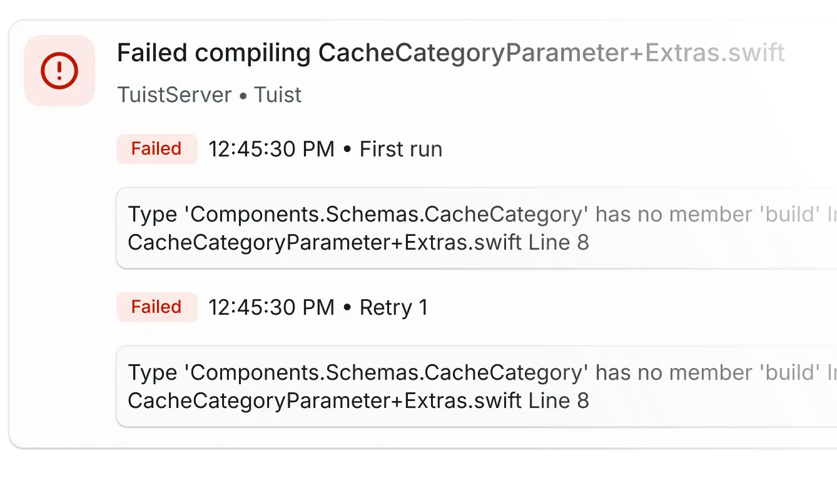This screenshot has width=837, height=488.
Task: Open the TuistServer project link
Action: (x=174, y=95)
